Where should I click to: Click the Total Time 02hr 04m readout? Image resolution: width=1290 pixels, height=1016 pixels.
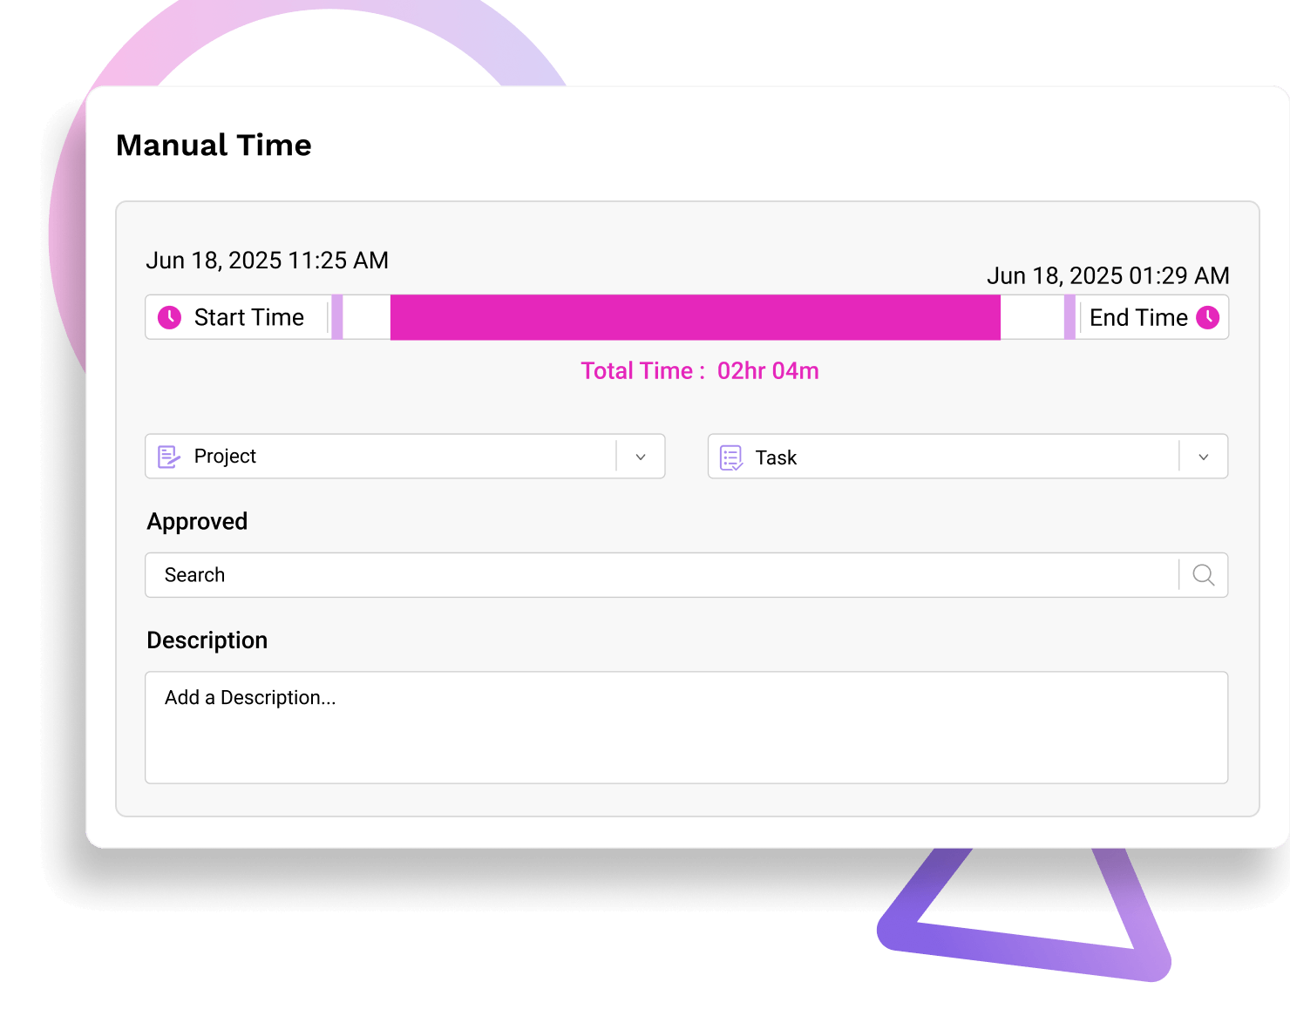[700, 371]
